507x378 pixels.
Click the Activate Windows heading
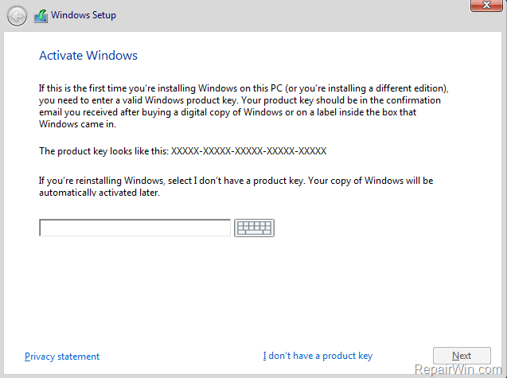[x=88, y=56]
